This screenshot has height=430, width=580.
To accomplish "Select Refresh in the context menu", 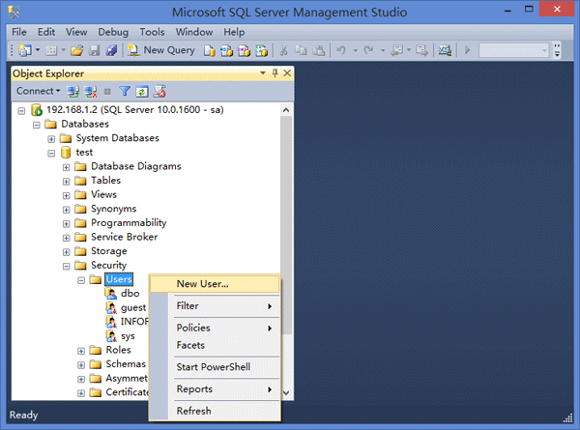I will (215, 411).
